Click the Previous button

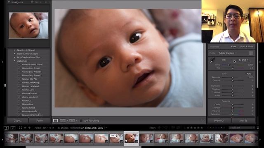pos(219,120)
